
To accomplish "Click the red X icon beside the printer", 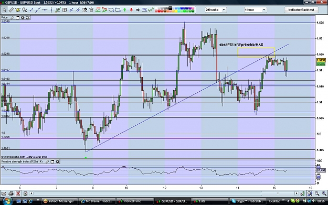I will [18, 193].
